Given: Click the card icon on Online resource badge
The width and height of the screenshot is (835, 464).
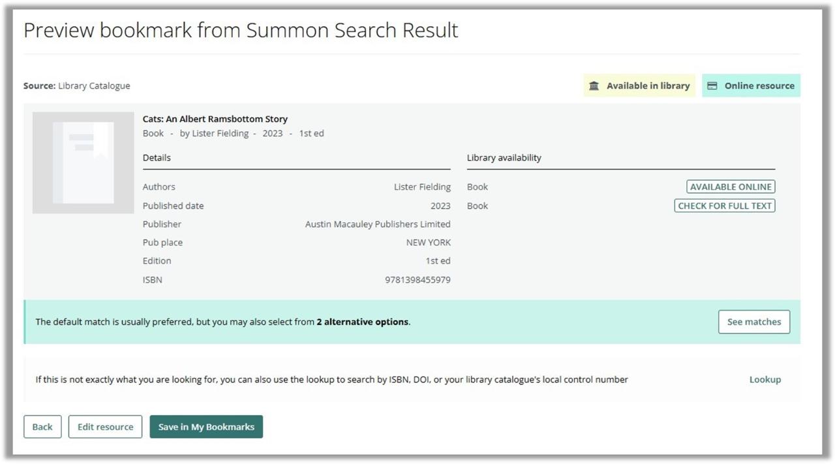Looking at the screenshot, I should click(x=714, y=85).
